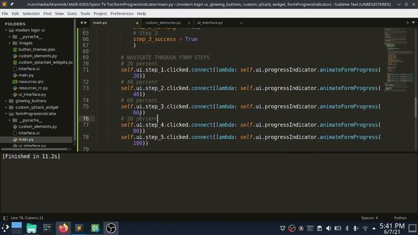Open the file manager from the taskbar
The width and height of the screenshot is (418, 235).
click(x=31, y=228)
